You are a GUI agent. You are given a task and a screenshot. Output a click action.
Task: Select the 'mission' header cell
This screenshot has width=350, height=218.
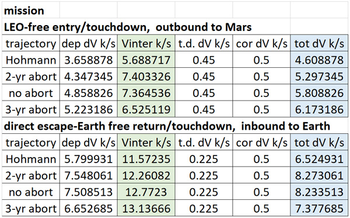31,11
